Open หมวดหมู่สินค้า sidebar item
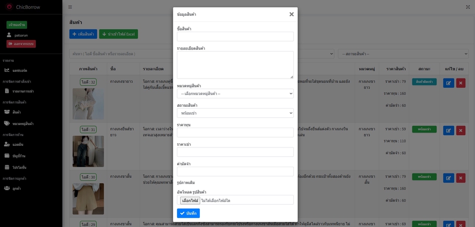 tap(23, 124)
